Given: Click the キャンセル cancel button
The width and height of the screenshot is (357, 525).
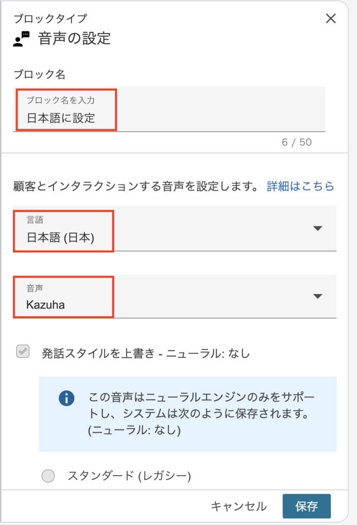Looking at the screenshot, I should pos(239,506).
